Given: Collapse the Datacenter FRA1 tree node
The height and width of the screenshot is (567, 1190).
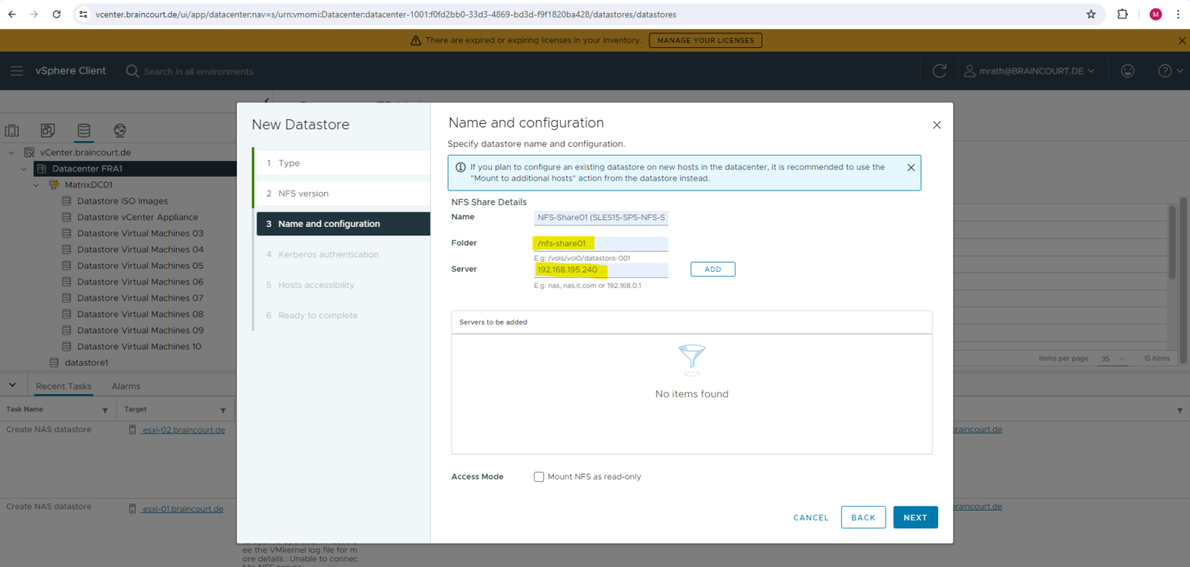Looking at the screenshot, I should [23, 168].
